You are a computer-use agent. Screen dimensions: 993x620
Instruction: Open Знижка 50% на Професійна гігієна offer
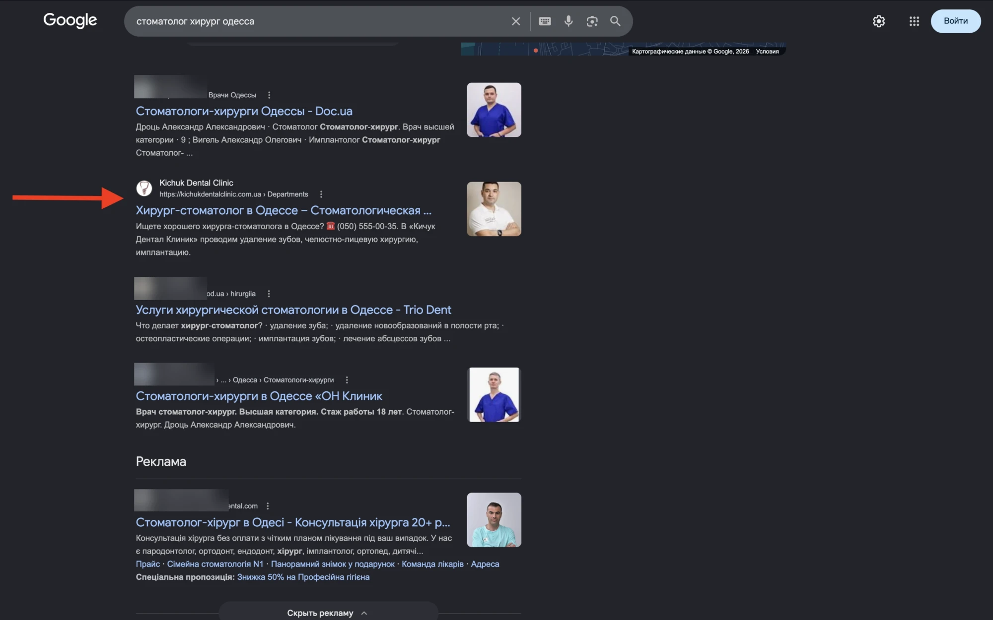303,577
